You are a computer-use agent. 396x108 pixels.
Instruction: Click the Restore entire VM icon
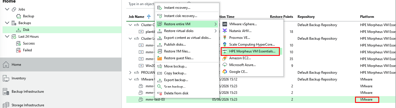pos(160,24)
